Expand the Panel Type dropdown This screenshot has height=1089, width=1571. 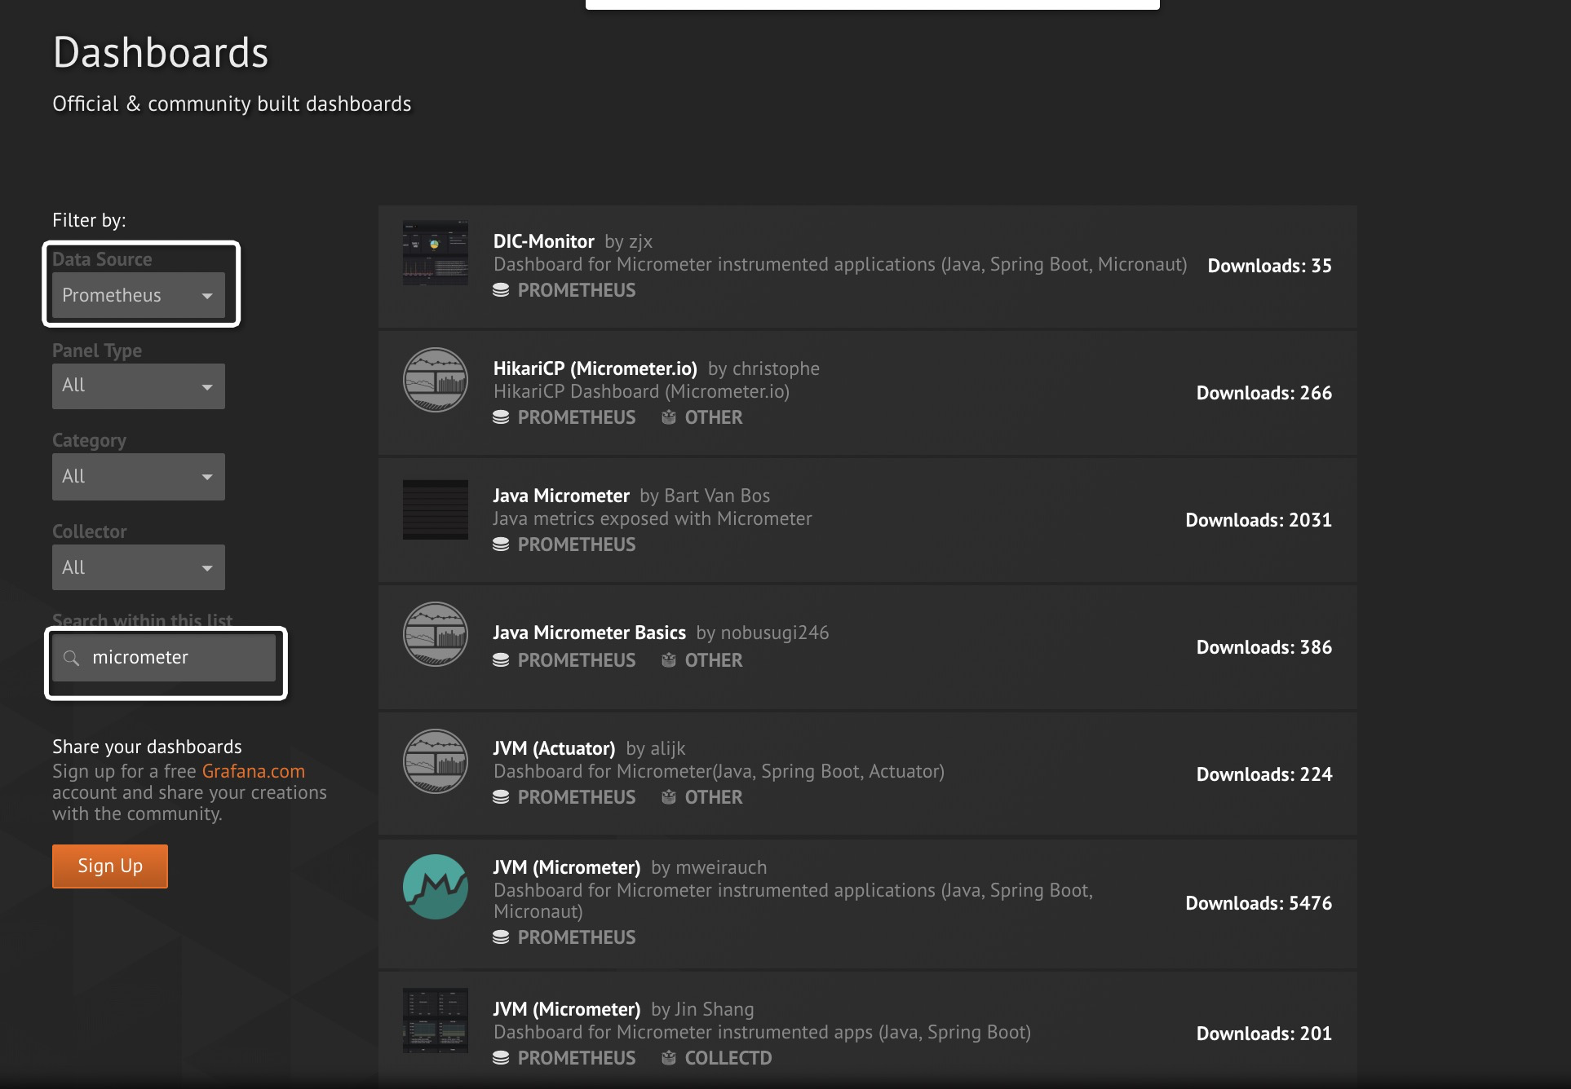pos(138,386)
